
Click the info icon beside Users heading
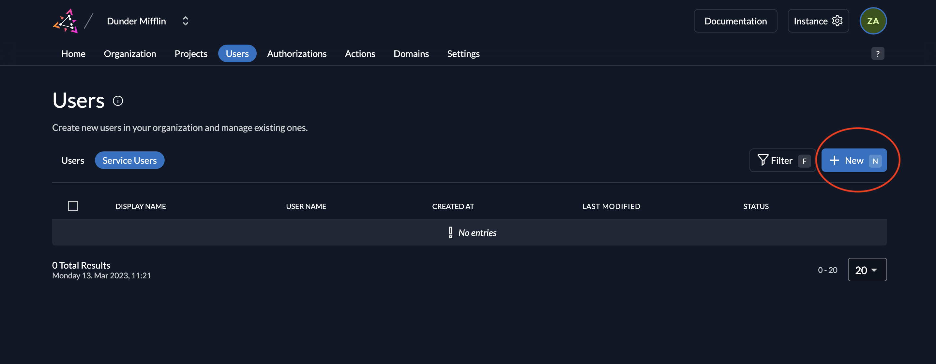(x=117, y=101)
